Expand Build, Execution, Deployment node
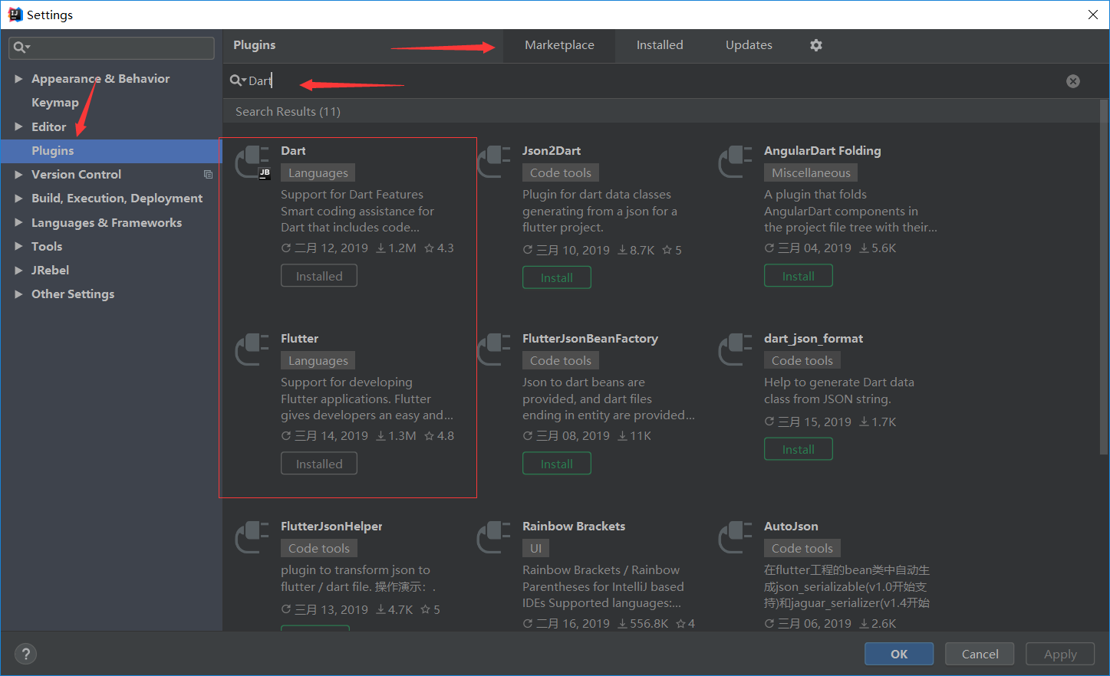The image size is (1110, 676). click(x=18, y=199)
